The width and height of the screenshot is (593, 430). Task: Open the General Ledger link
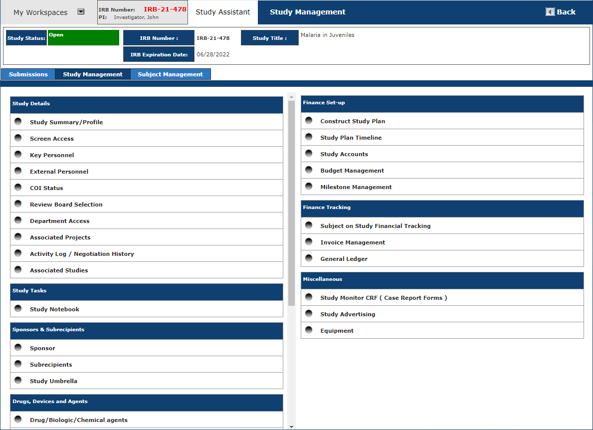point(344,259)
